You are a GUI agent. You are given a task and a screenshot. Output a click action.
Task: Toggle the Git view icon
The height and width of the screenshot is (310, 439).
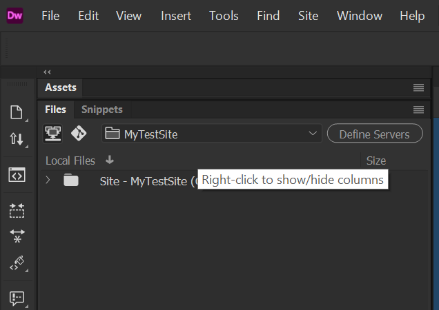(79, 134)
